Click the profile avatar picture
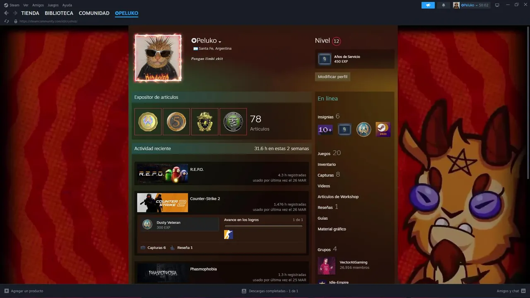530x298 pixels. click(158, 58)
